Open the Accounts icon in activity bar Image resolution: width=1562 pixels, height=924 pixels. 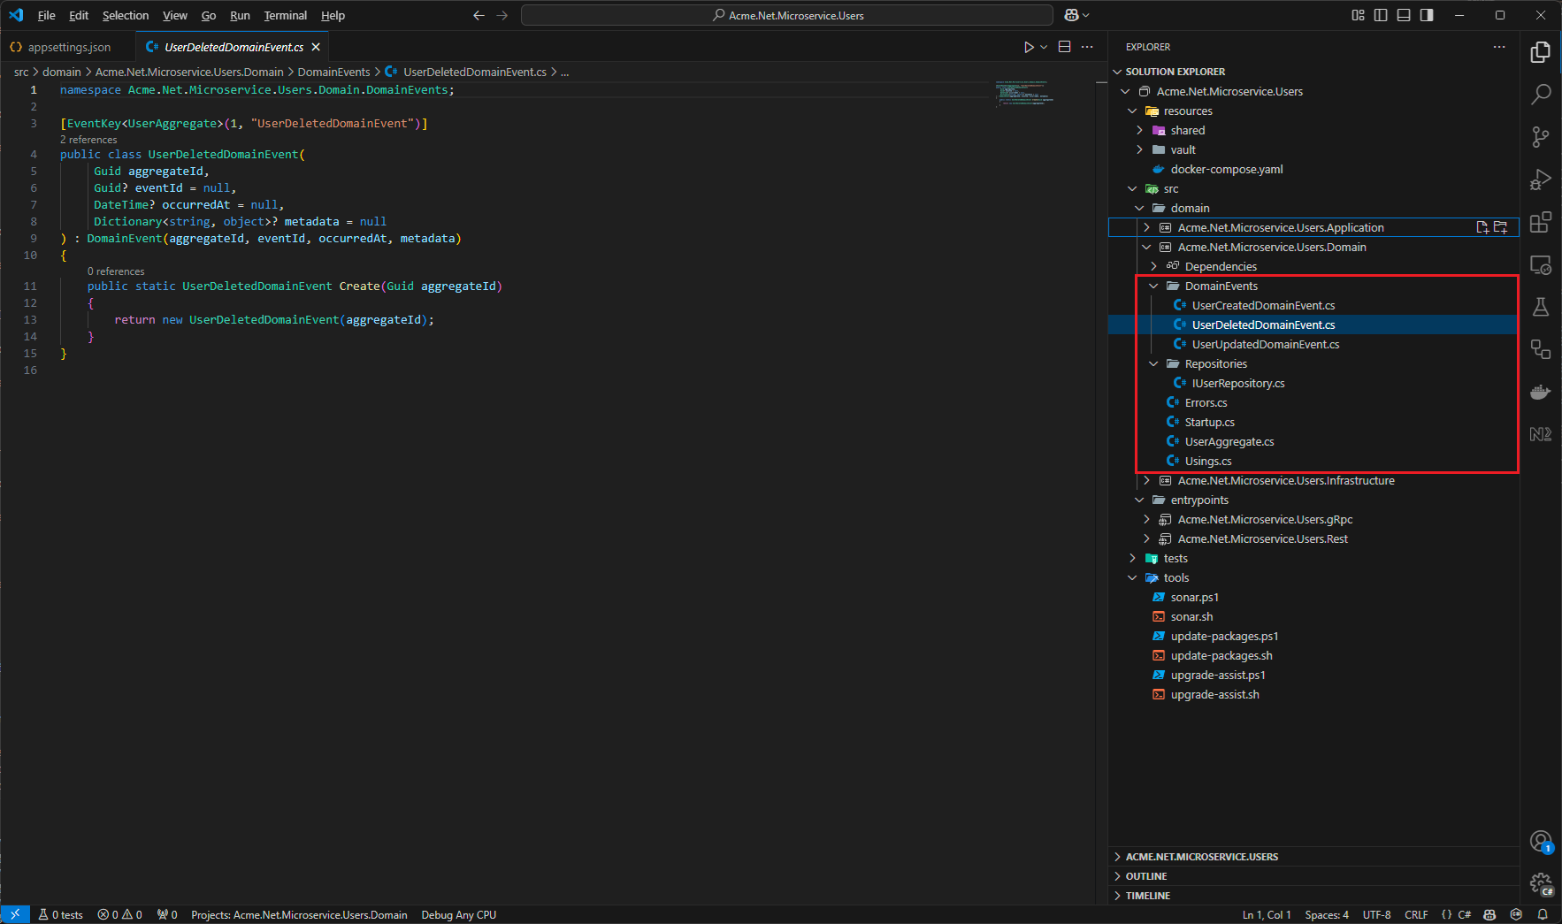click(x=1540, y=841)
